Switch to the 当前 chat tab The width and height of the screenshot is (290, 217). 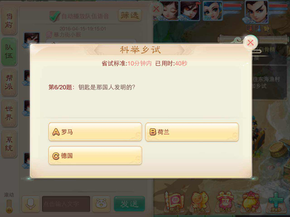(x=9, y=20)
